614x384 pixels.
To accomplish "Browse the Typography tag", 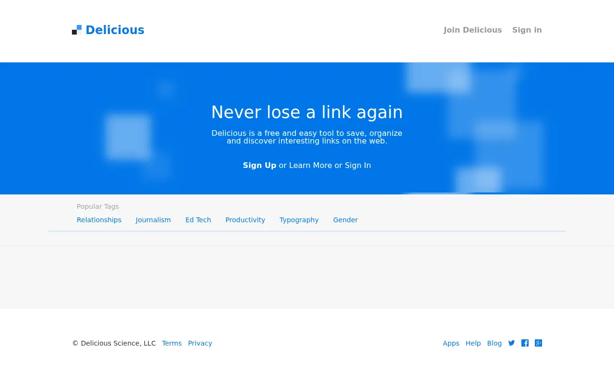I will pos(299,220).
